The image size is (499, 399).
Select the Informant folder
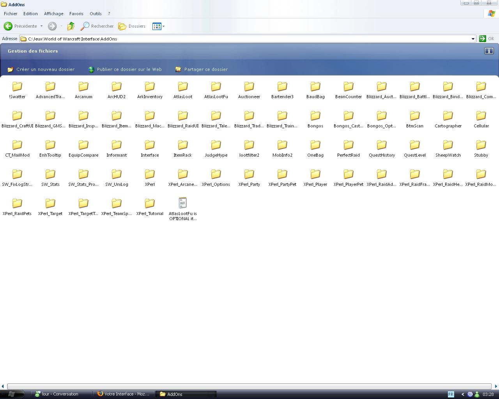pos(117,148)
